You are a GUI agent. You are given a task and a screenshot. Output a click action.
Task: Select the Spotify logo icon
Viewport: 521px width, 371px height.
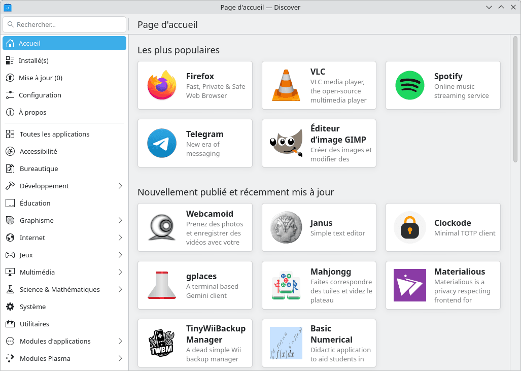point(410,85)
